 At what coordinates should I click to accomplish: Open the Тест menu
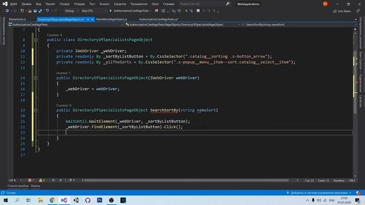point(92,4)
